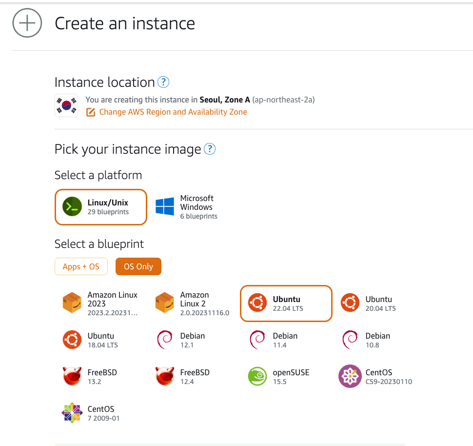Click Amazon Linux 2023 box icon
Viewport: 473px width, 446px height.
tap(72, 302)
